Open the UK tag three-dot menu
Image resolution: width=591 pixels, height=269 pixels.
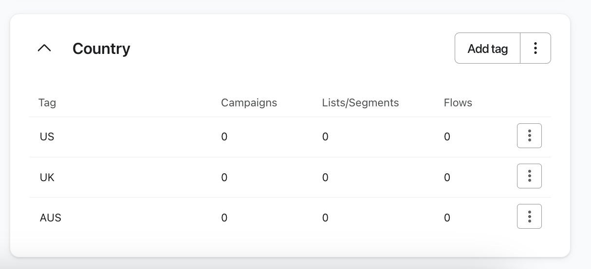(529, 176)
